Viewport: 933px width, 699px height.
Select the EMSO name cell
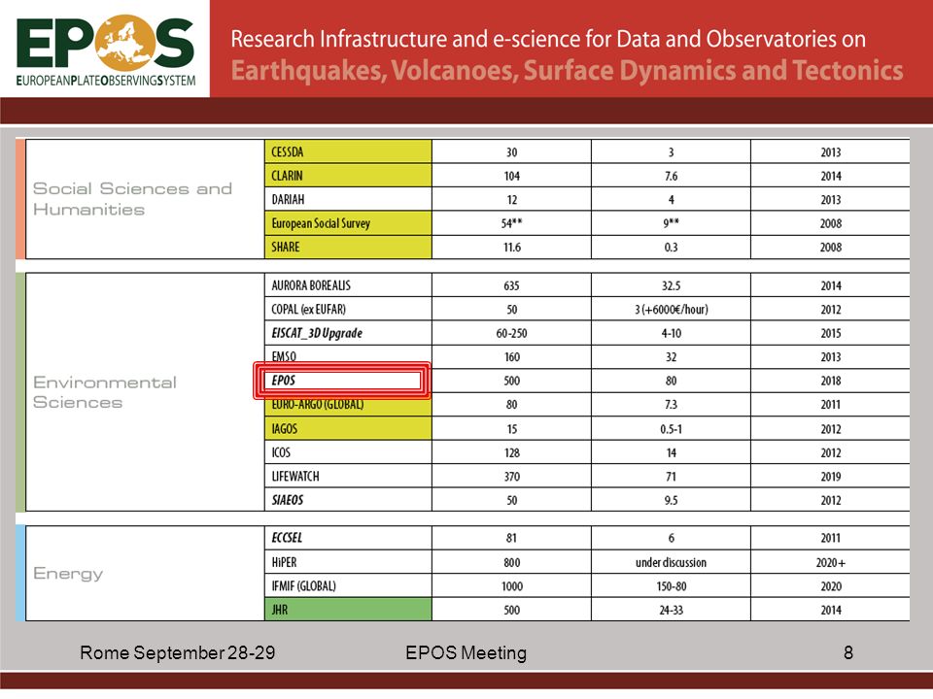(x=348, y=355)
